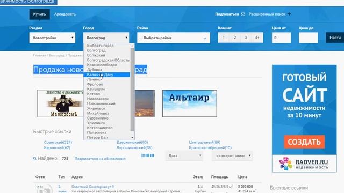344x193 pixels.
Task: Choose Волгоградская Область in city list
Action: click(107, 60)
